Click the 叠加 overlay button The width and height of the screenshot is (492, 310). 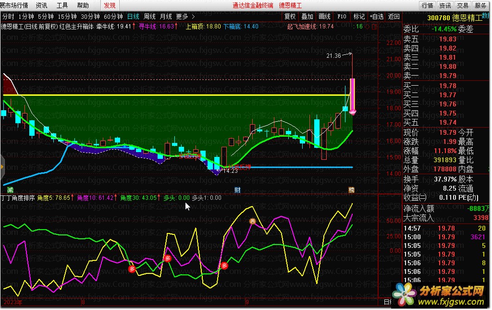tap(307, 17)
